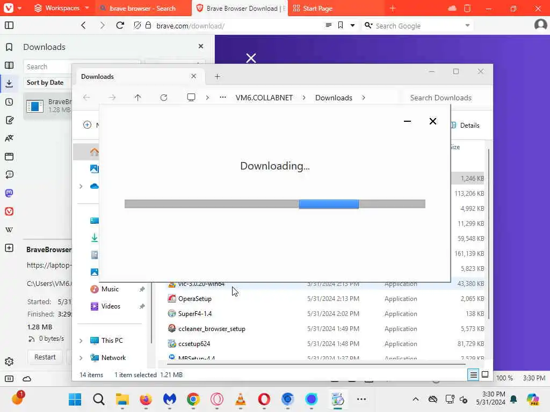The image size is (550, 412).
Task: Toggle tracker and ad blocker shield icon
Action: (x=137, y=25)
